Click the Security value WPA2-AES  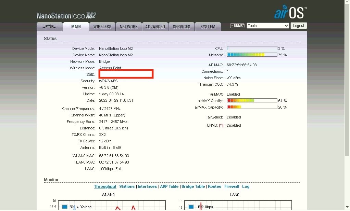108,81
